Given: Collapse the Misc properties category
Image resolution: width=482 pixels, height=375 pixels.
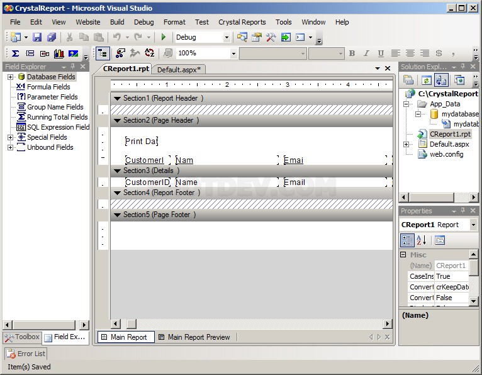Looking at the screenshot, I should (x=403, y=254).
